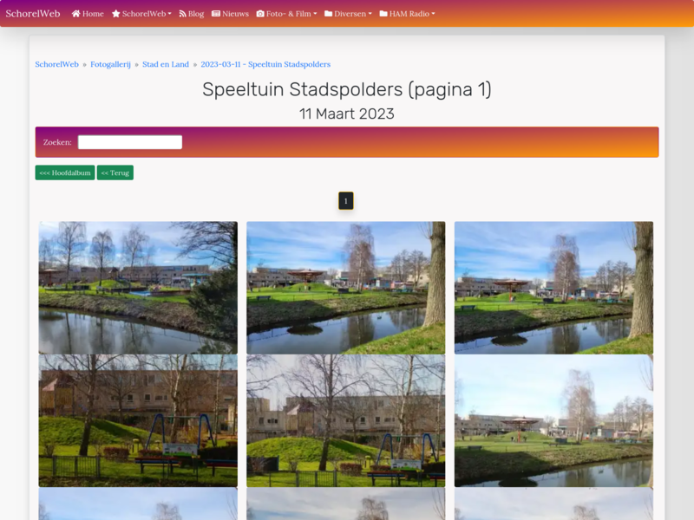Open first-row right photo with tree trunk
Viewport: 694px width, 520px height.
(x=553, y=288)
